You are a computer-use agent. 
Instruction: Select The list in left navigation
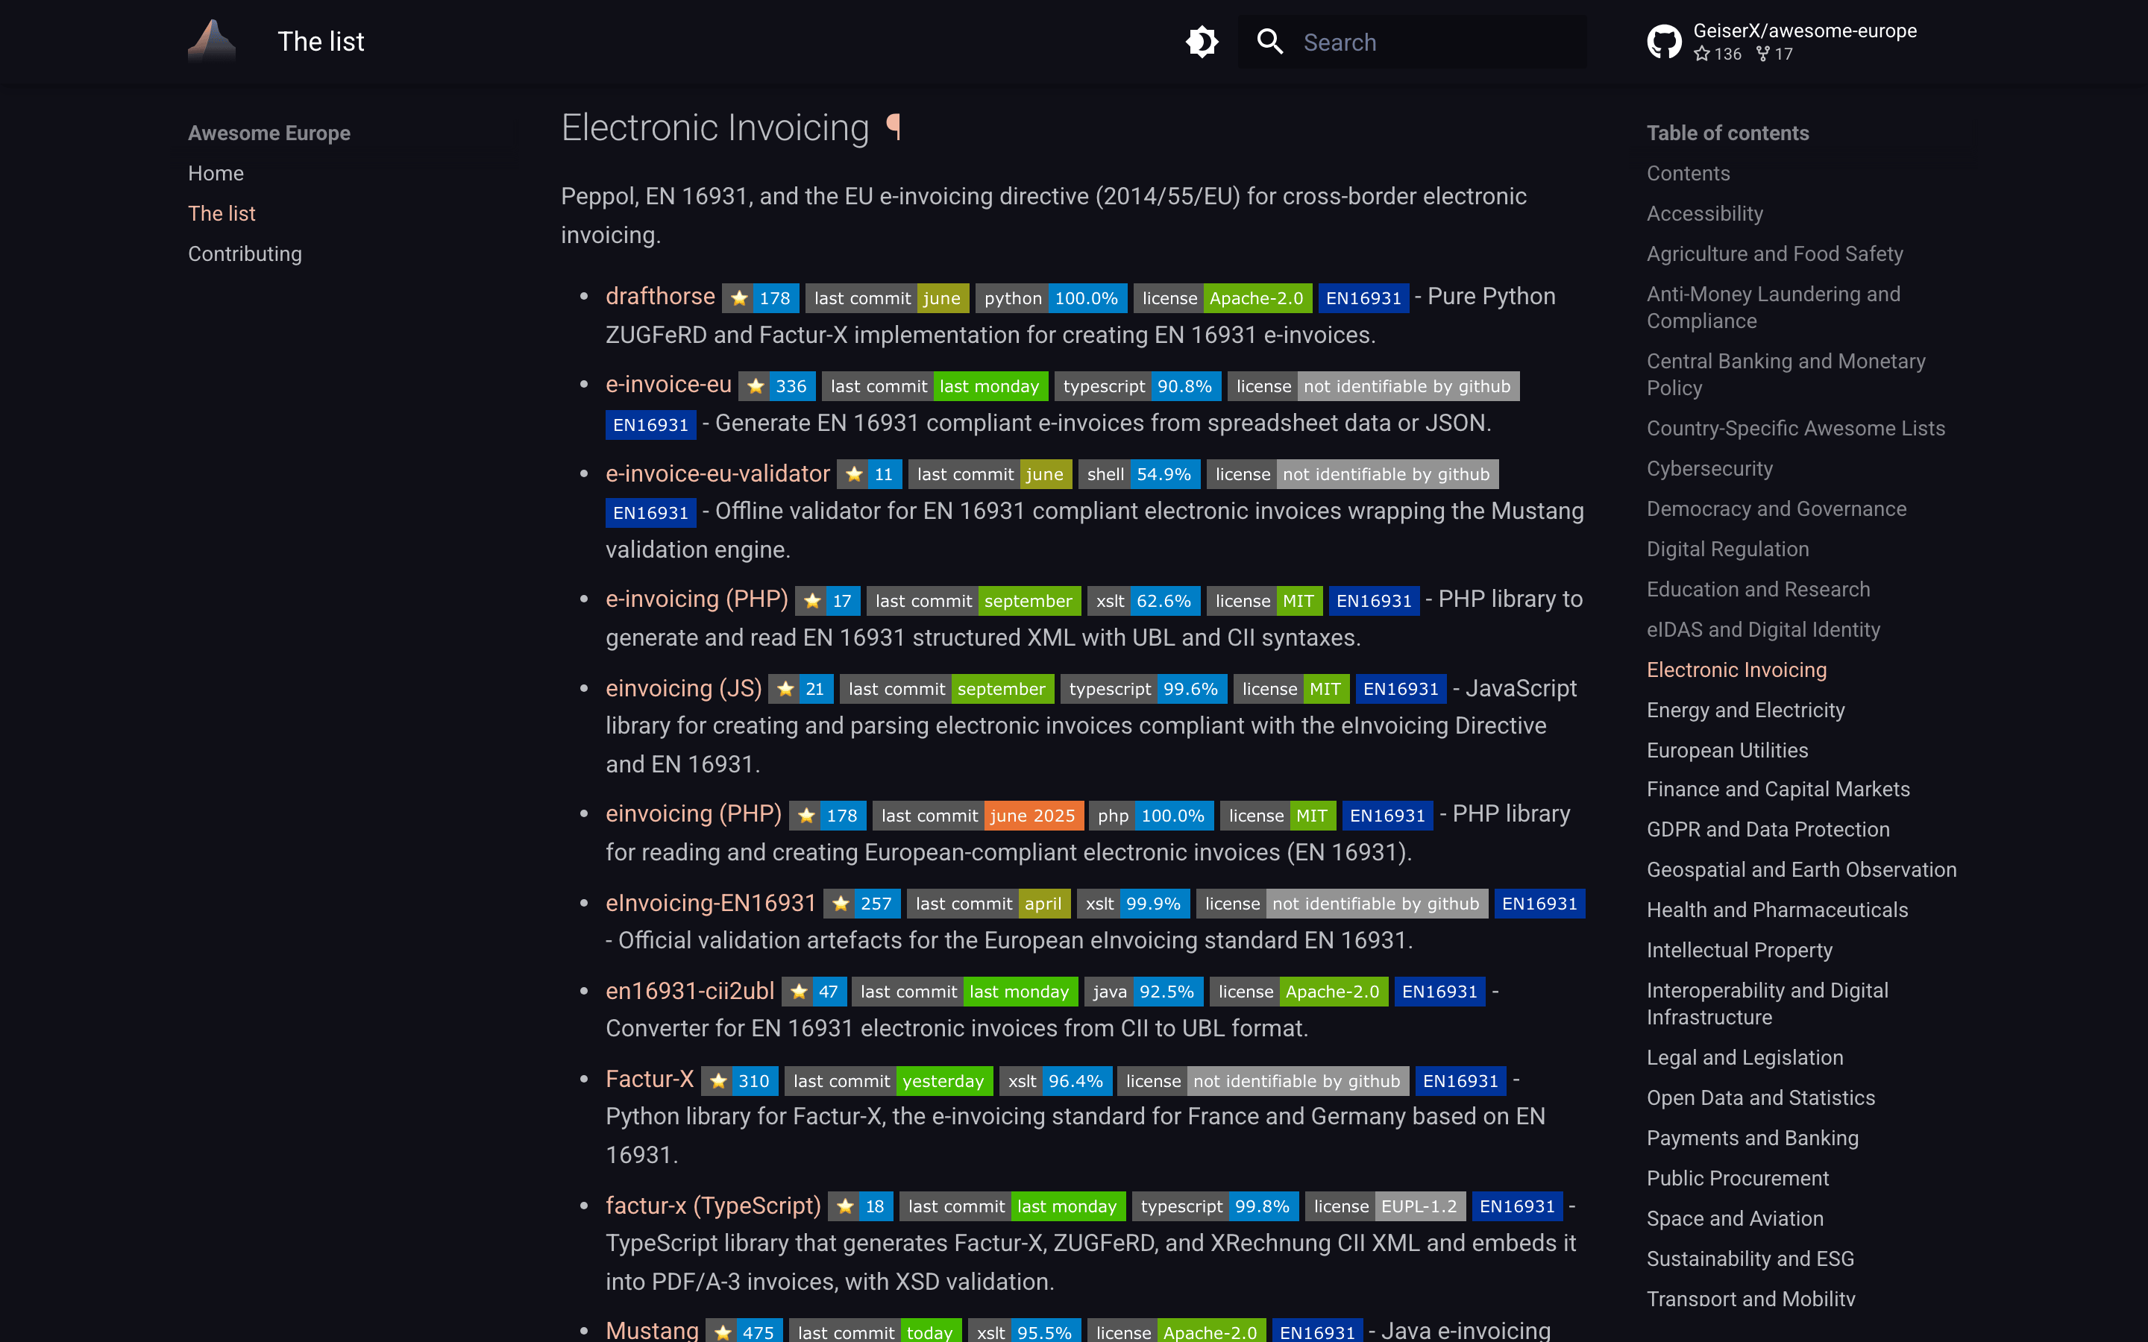(x=221, y=213)
